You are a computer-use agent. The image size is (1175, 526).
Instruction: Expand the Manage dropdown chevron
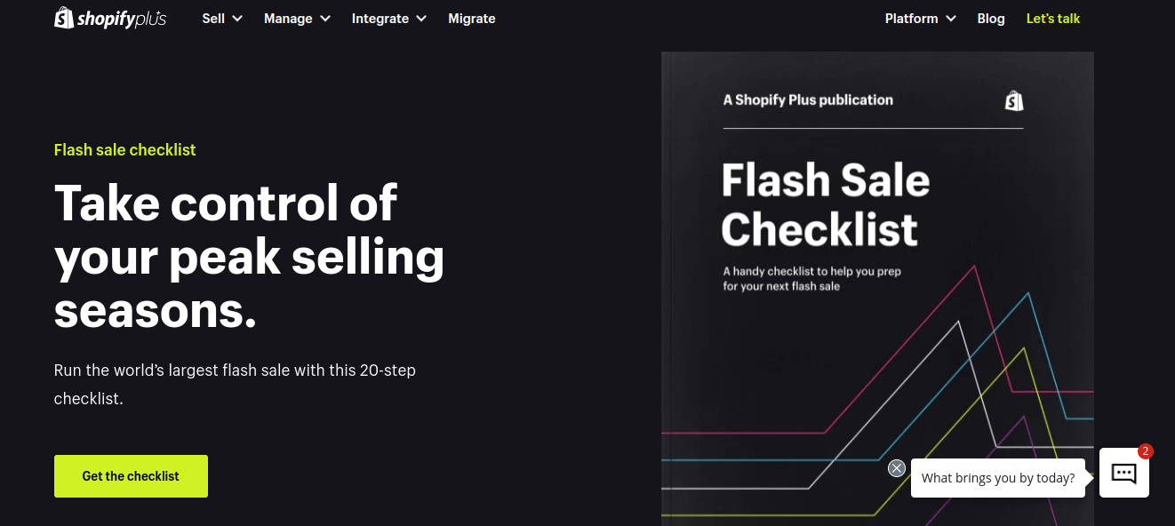(x=325, y=19)
